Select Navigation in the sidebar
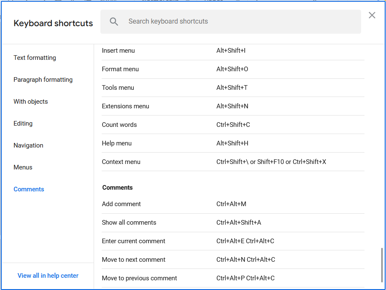Image resolution: width=386 pixels, height=290 pixels. tap(28, 145)
